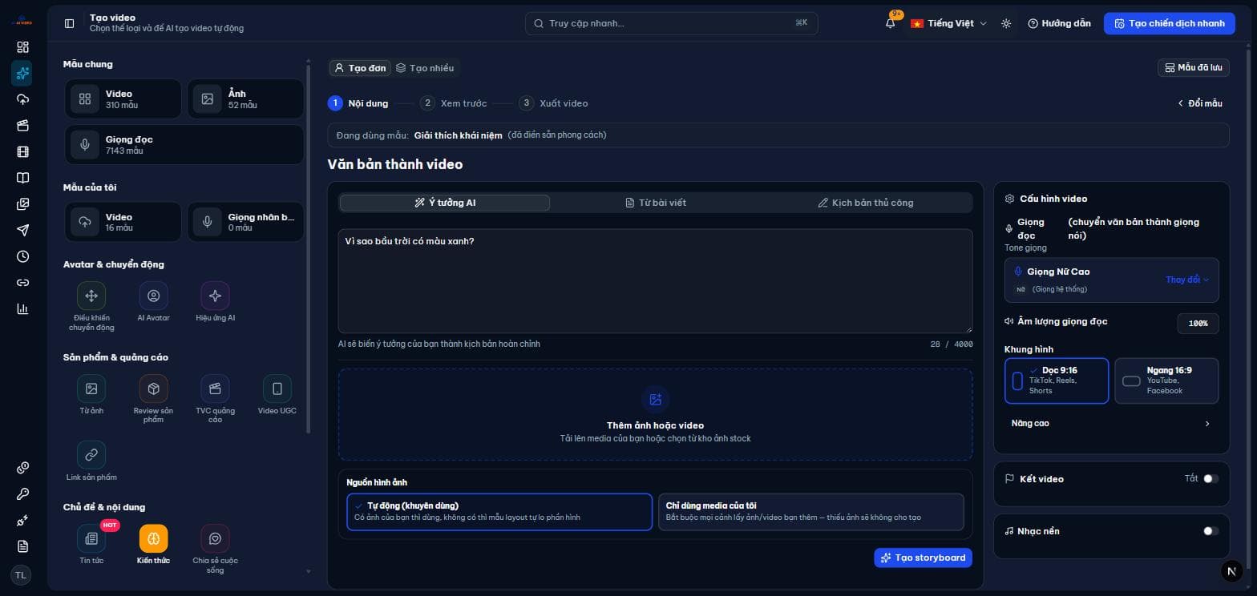The width and height of the screenshot is (1257, 596).
Task: Choose the Từ ảnh template
Action: pos(91,389)
